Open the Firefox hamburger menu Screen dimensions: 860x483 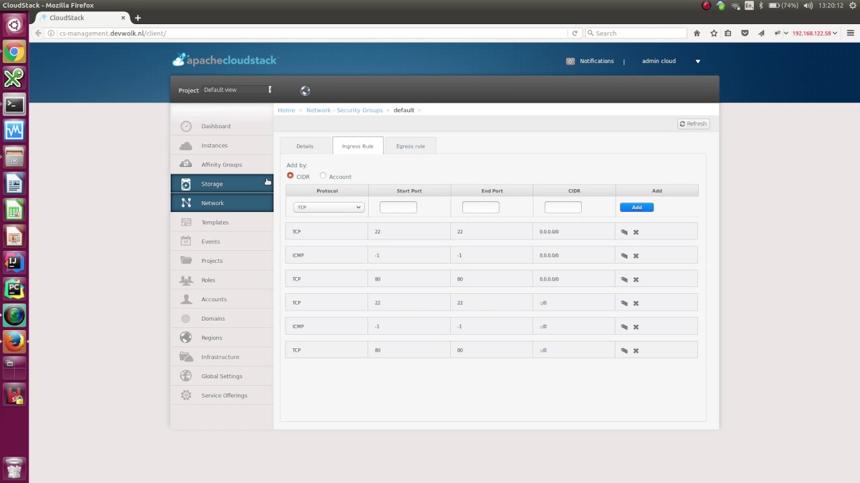pos(850,33)
